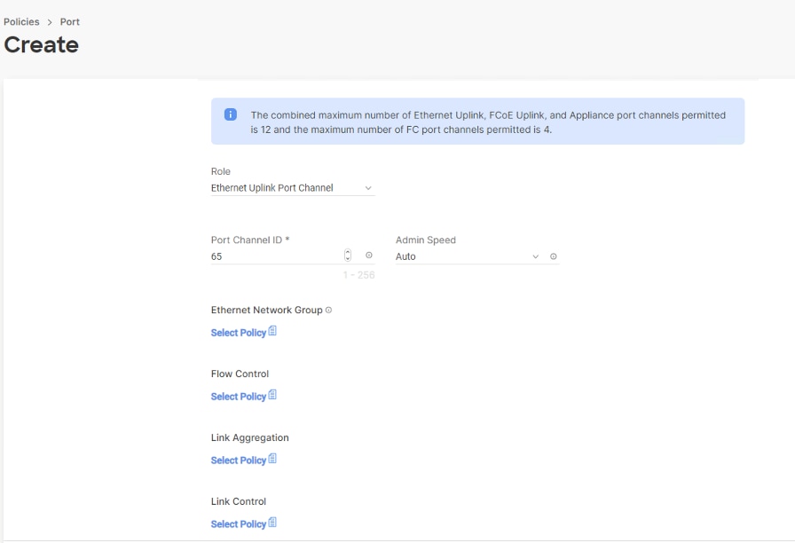Expand the Admin Speed dropdown
Viewport: 795px width, 543px height.
point(535,256)
